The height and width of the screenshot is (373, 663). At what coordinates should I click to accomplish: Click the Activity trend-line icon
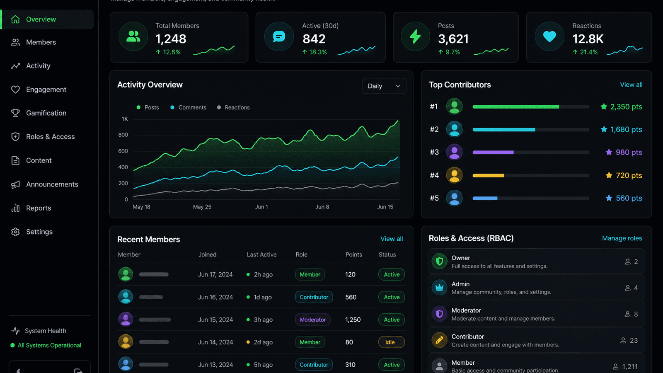(x=15, y=66)
